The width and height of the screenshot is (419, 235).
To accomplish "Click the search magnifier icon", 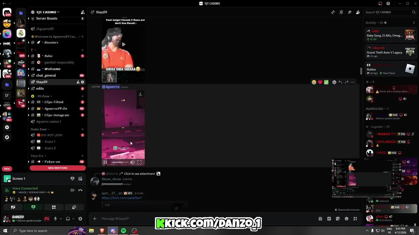I will coord(414,12).
